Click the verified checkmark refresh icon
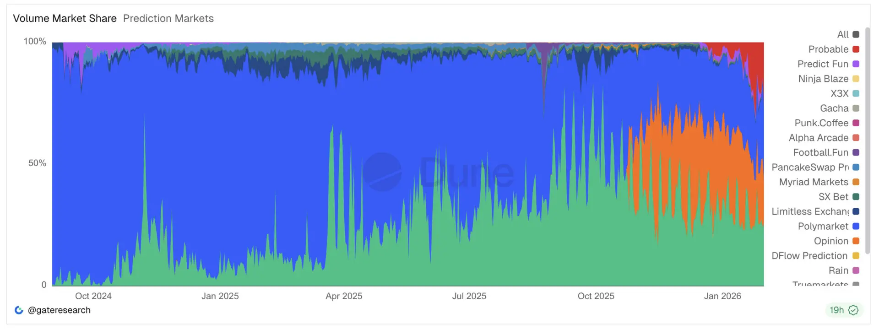The image size is (879, 329). tap(853, 310)
